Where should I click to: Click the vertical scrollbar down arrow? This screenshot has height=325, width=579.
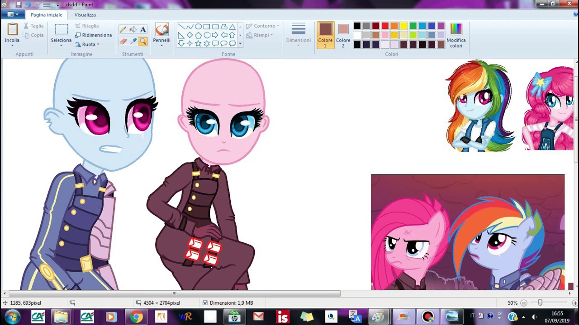(576, 286)
